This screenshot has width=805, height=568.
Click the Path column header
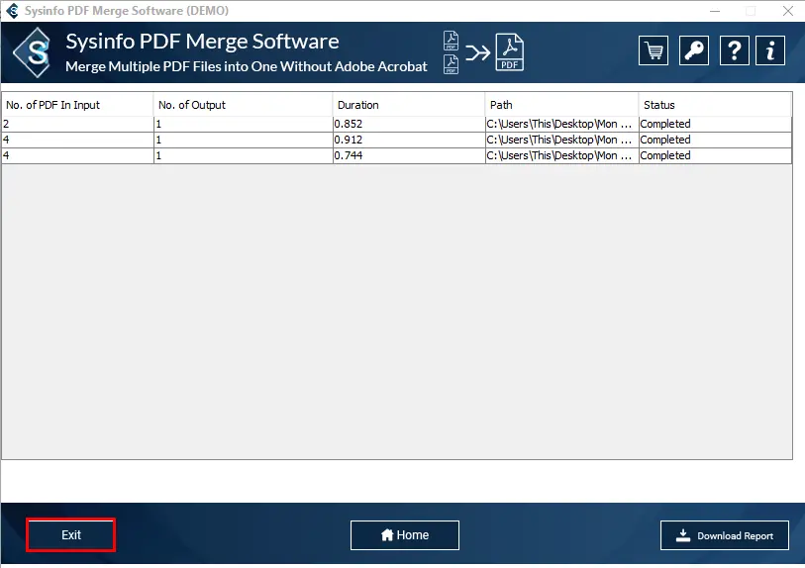561,105
